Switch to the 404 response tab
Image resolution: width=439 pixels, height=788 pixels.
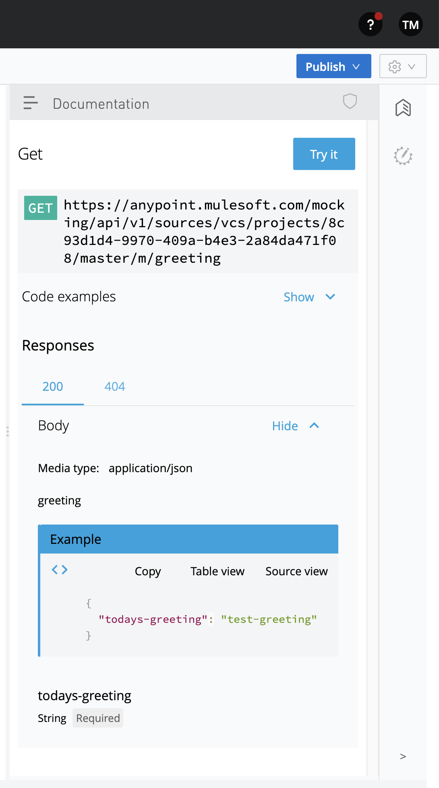(115, 387)
